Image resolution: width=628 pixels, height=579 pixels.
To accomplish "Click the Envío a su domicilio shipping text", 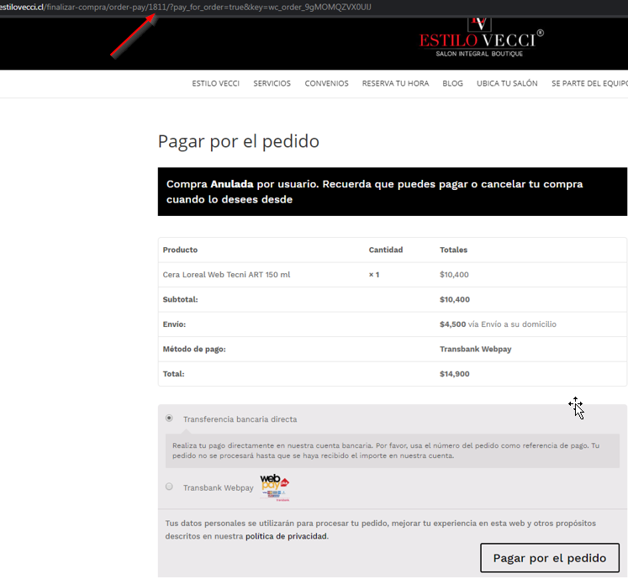I will pyautogui.click(x=517, y=324).
